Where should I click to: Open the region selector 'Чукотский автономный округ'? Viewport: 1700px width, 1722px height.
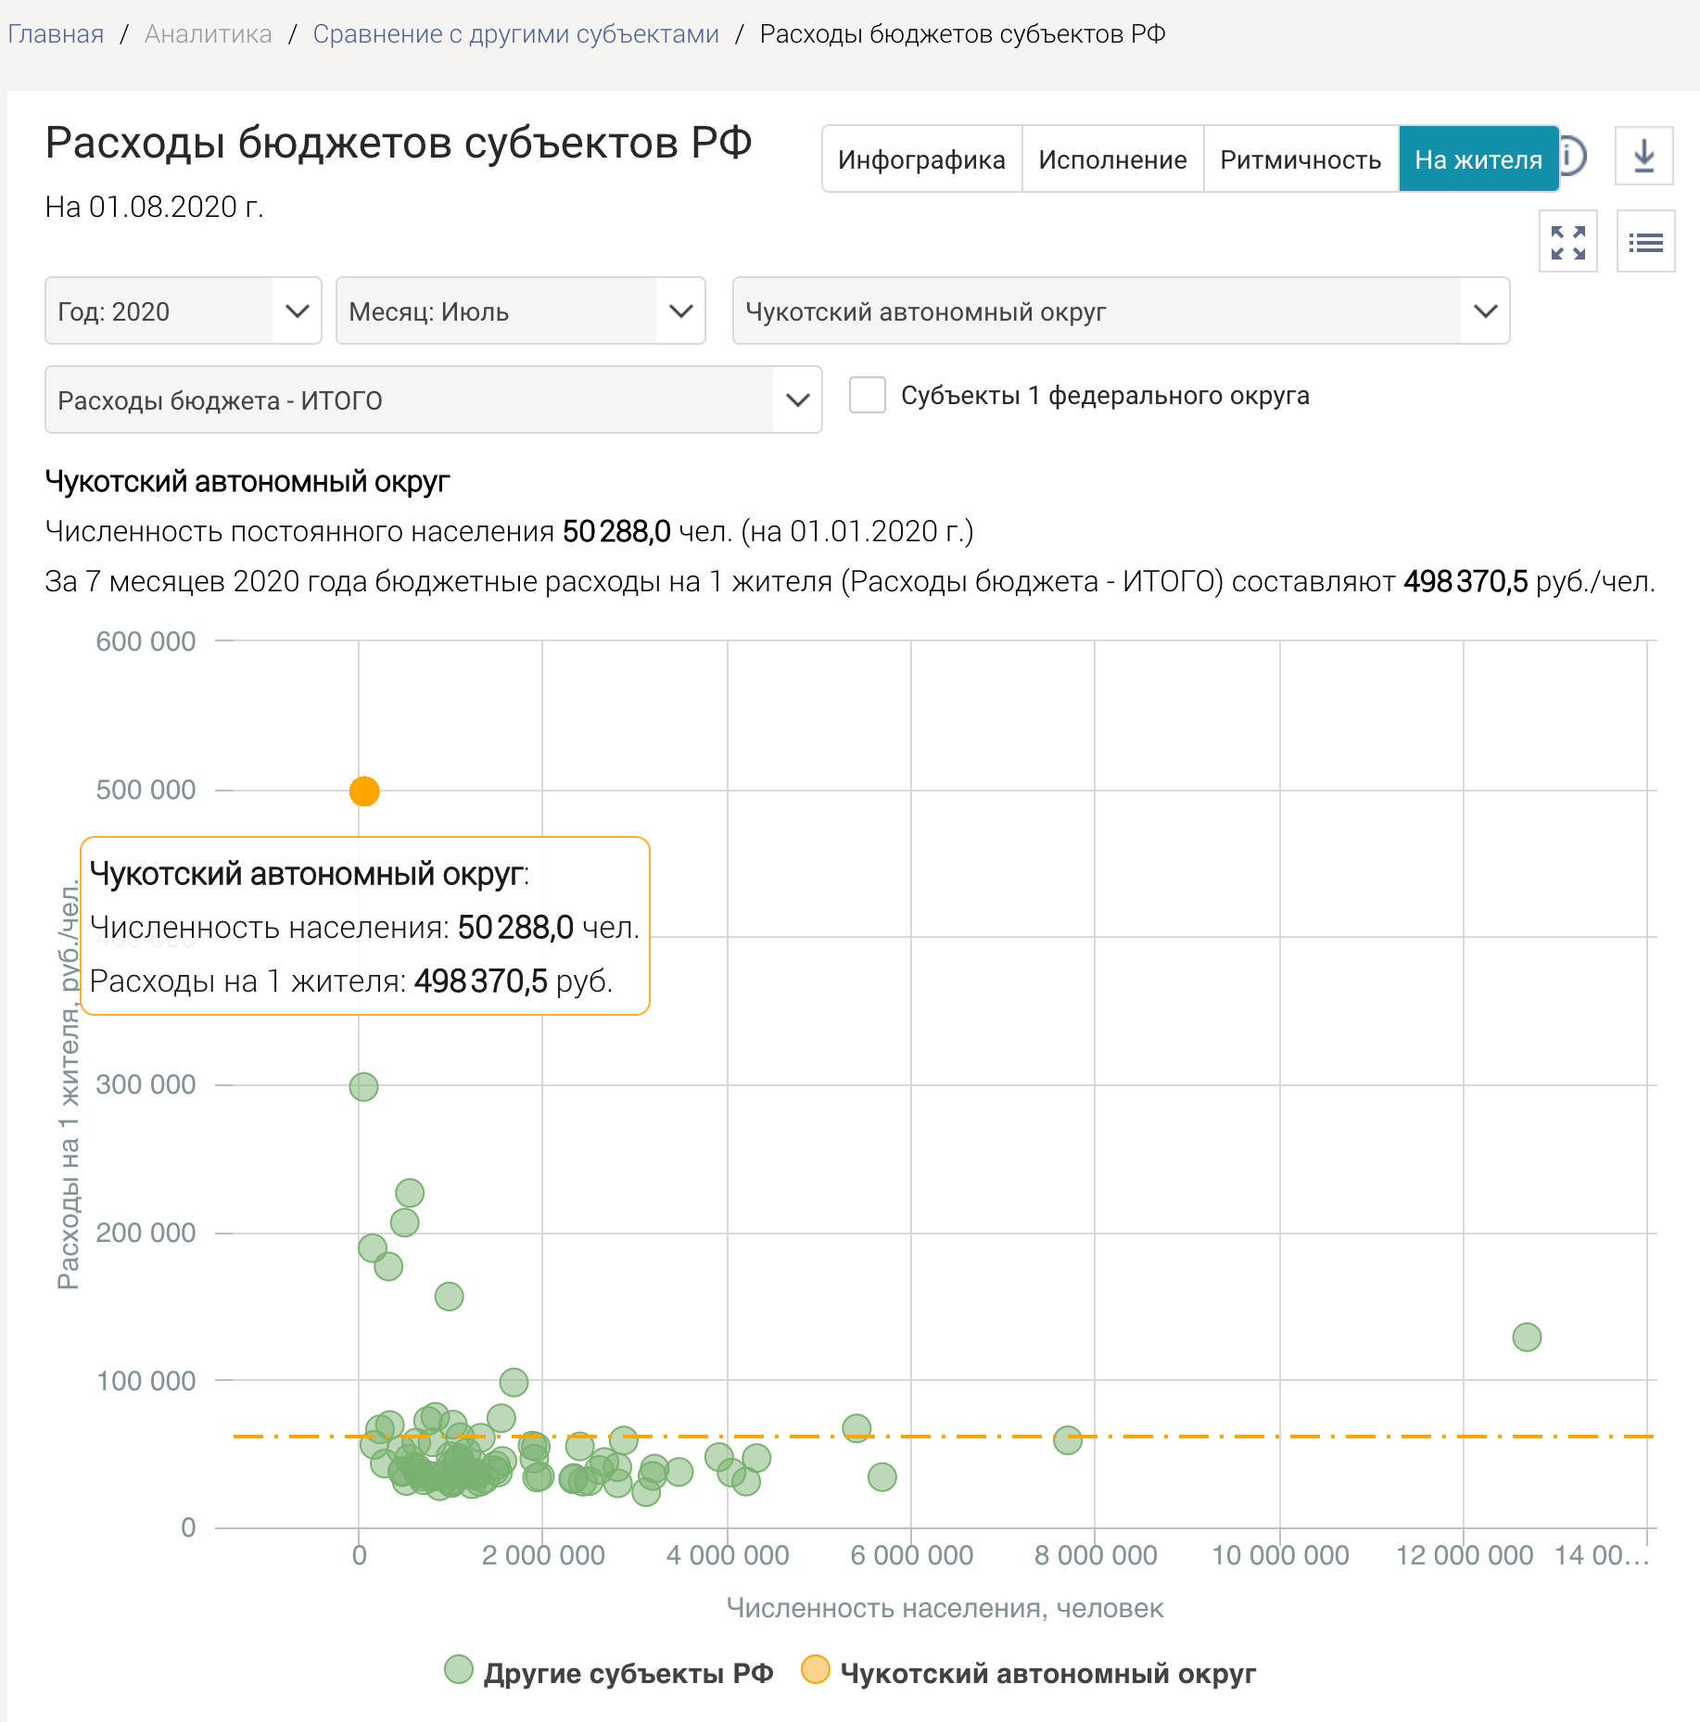pos(1120,311)
